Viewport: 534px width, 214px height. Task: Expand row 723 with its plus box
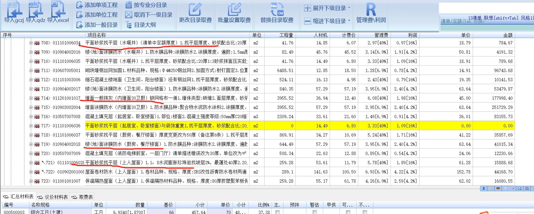tap(31, 181)
